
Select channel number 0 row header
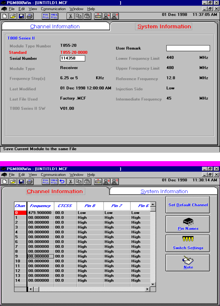pyautogui.click(x=20, y=213)
